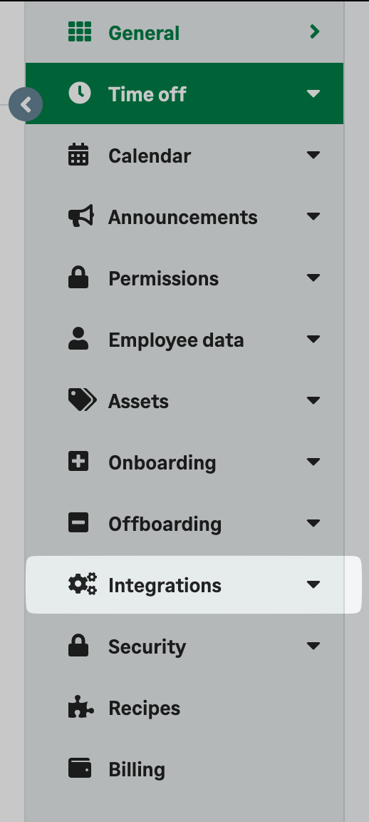Collapse the Time off section arrow
Image resolution: width=369 pixels, height=822 pixels.
click(313, 93)
